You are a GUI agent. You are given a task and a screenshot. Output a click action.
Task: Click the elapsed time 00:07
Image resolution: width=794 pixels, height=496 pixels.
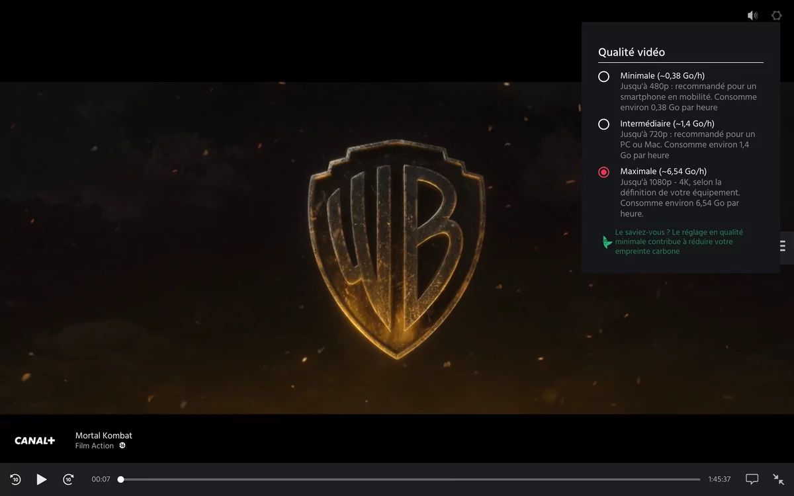101,479
